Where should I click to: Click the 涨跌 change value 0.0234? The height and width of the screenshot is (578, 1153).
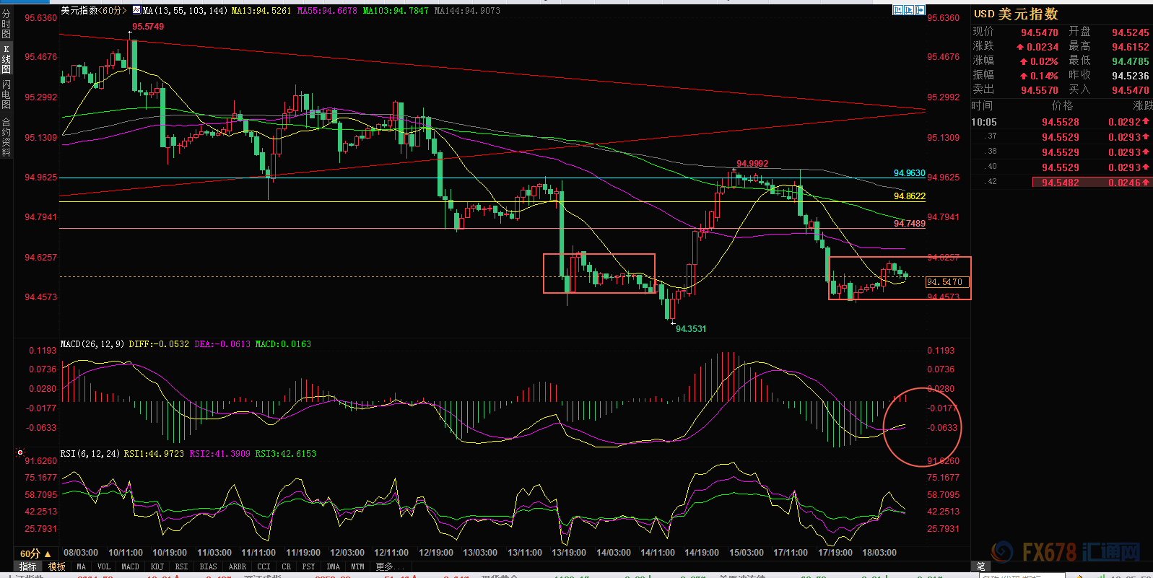click(x=1043, y=47)
